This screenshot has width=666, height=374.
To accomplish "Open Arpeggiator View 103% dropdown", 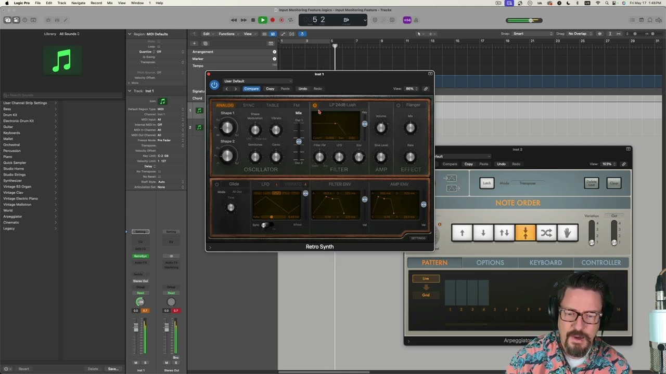I will 609,164.
